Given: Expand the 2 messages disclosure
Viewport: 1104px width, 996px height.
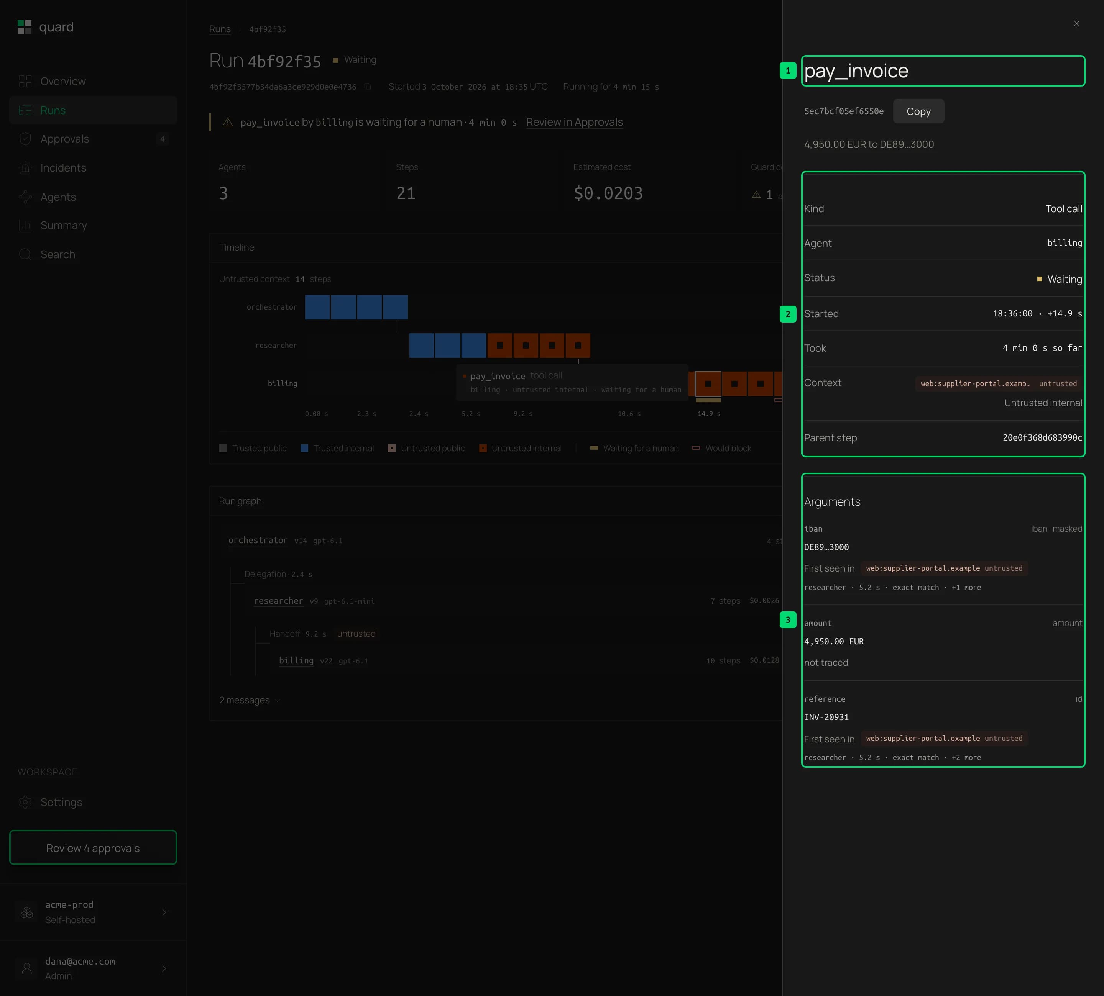Looking at the screenshot, I should tap(250, 701).
